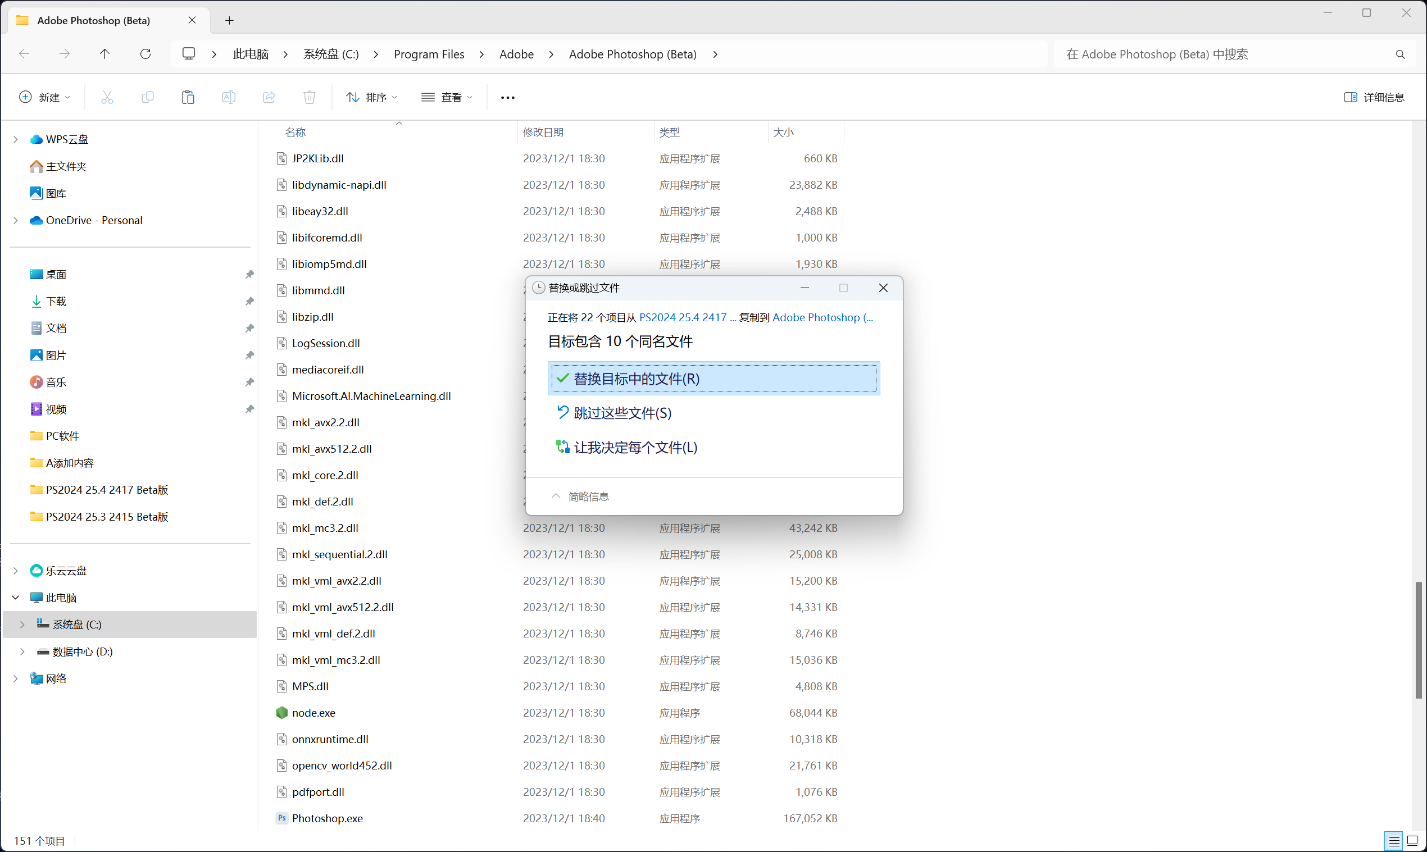The image size is (1427, 852).
Task: Click the Refresh arrow icon
Action: coord(146,54)
